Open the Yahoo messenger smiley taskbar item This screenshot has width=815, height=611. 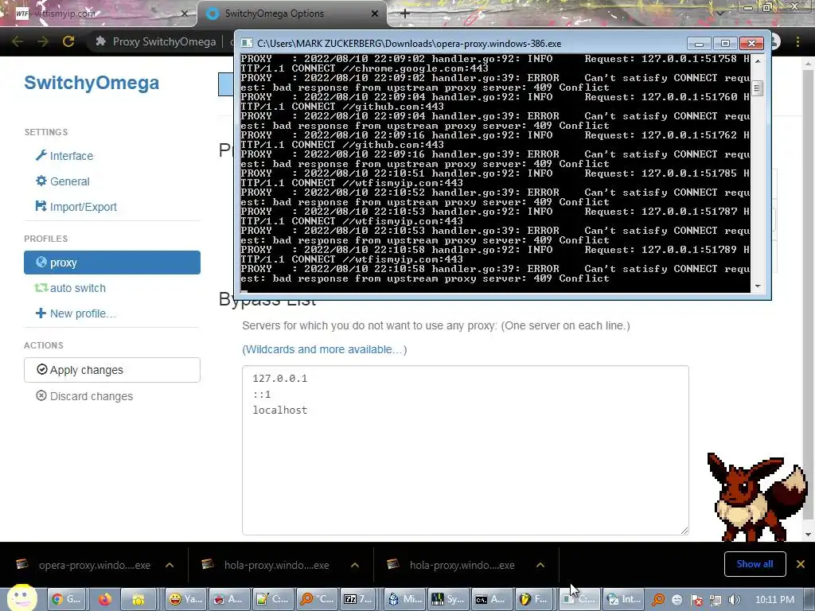pyautogui.click(x=185, y=599)
